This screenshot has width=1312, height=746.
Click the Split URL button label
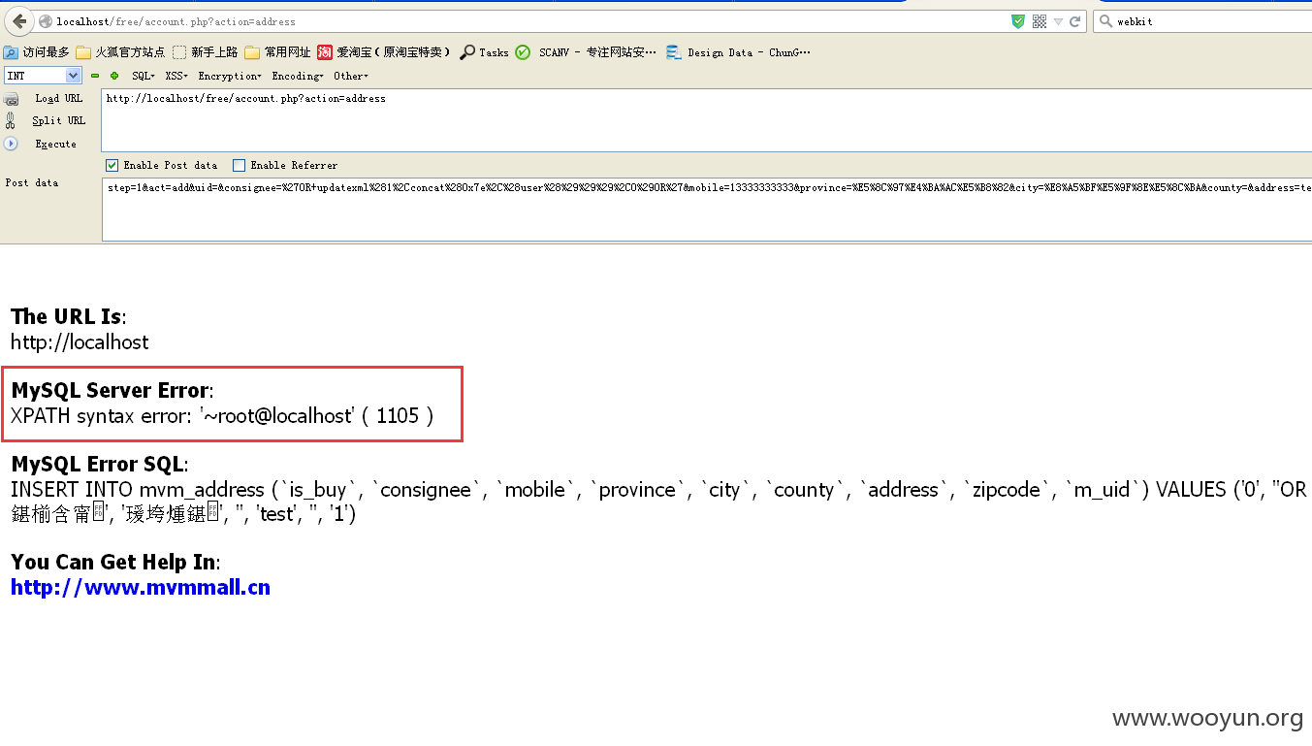pos(59,121)
